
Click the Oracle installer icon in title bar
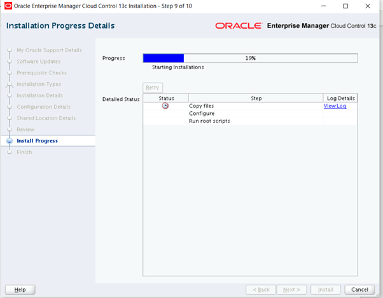coord(8,6)
